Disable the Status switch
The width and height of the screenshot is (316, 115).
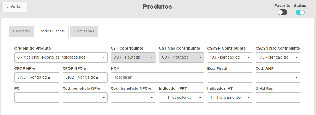300,12
